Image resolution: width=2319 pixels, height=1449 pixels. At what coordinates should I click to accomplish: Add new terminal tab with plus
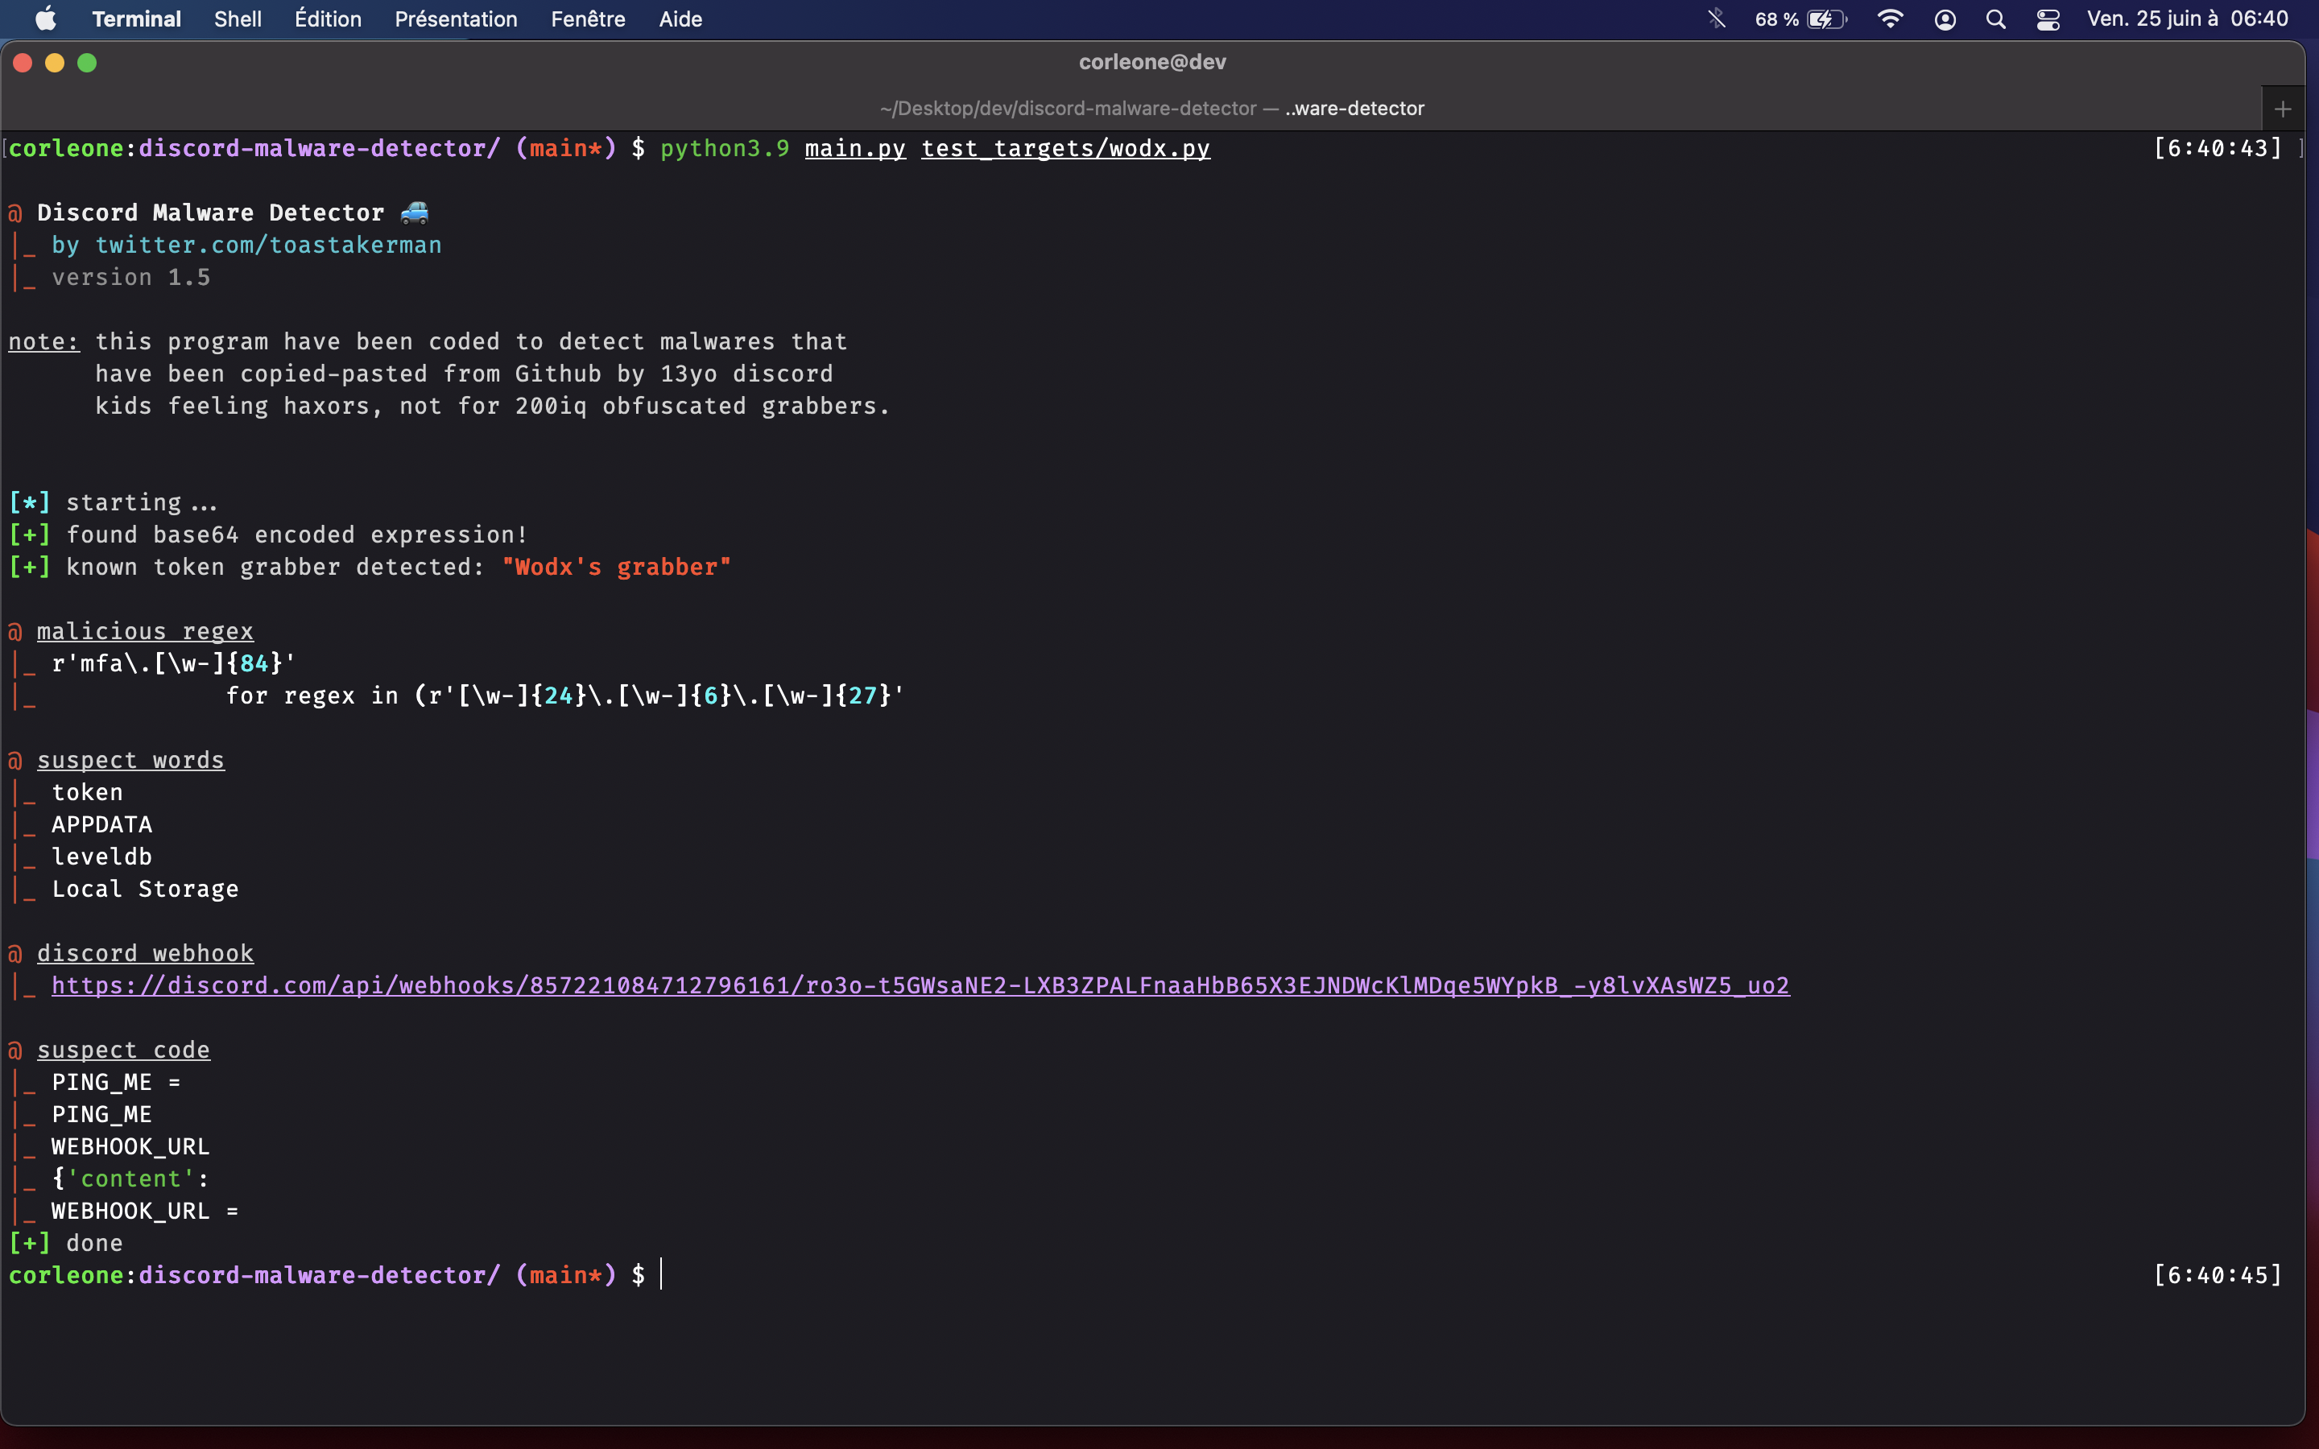2283,109
